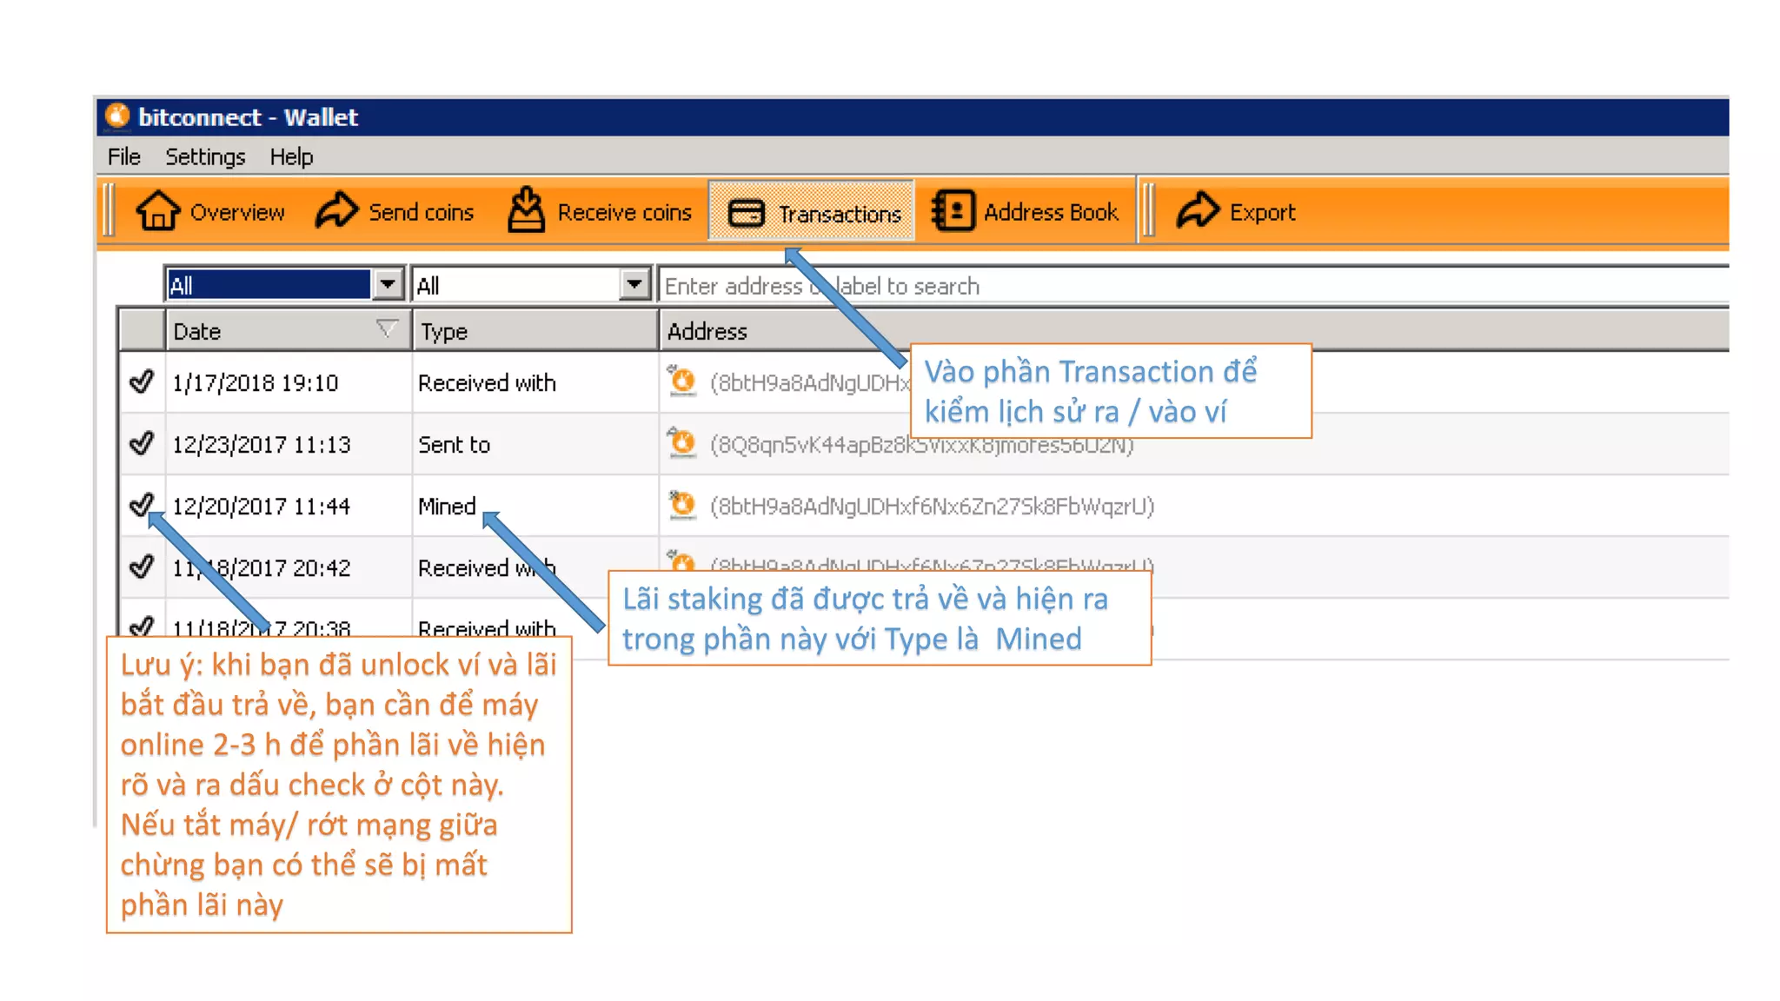Viewport: 1780px width, 1001px height.
Task: Click Received with in the 1/17/2018 row
Action: (x=487, y=383)
